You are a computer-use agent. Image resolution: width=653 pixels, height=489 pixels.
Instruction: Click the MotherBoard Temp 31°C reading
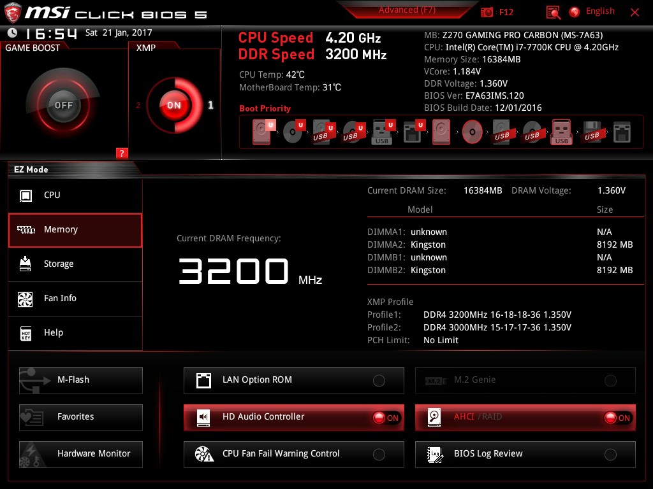tap(290, 88)
